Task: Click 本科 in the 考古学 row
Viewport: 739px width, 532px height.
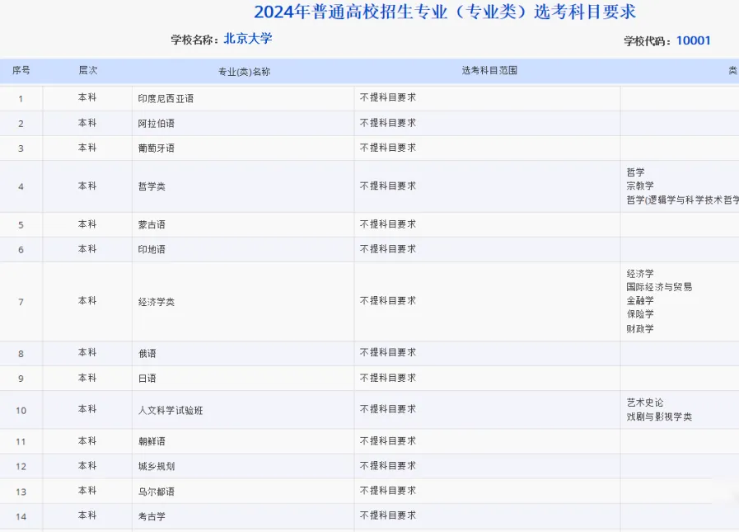Action: click(87, 515)
